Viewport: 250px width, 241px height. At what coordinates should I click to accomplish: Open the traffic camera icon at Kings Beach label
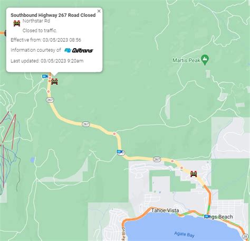(x=207, y=217)
